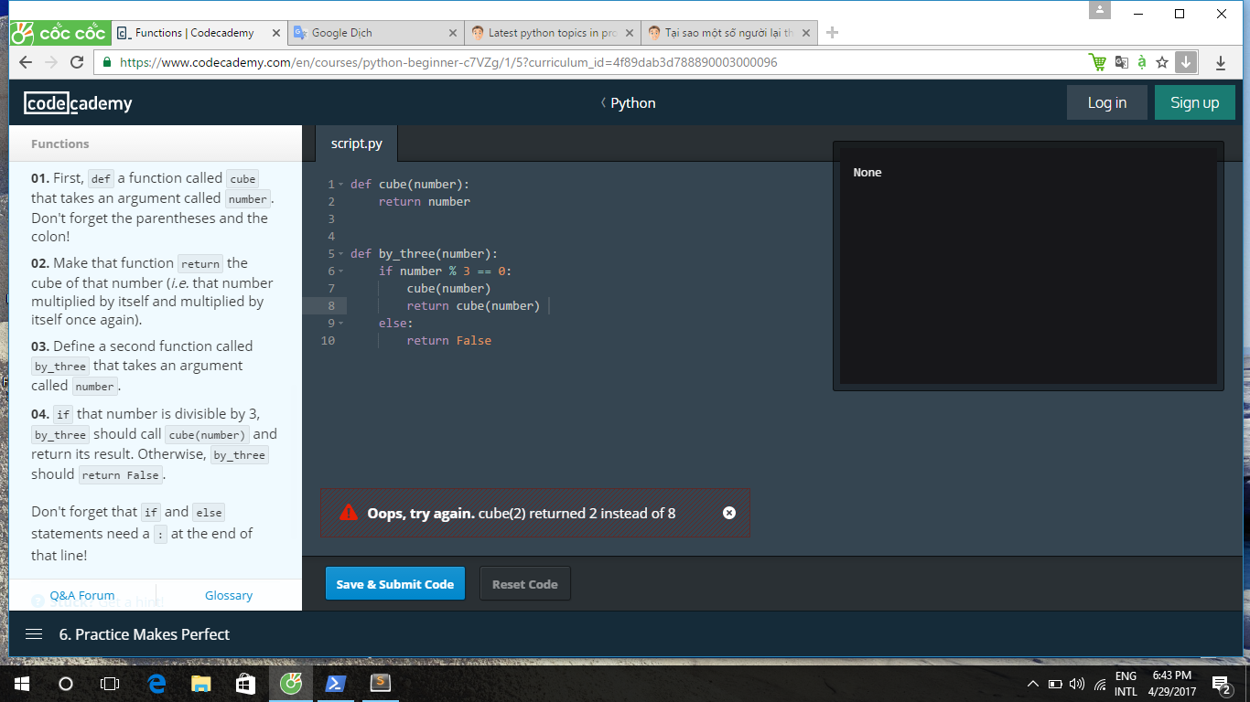Click the Codecademy logo
The image size is (1250, 702).
(78, 103)
